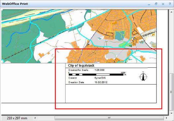Click the 10.02.2012 date value
174x121 pixels.
coord(101,82)
